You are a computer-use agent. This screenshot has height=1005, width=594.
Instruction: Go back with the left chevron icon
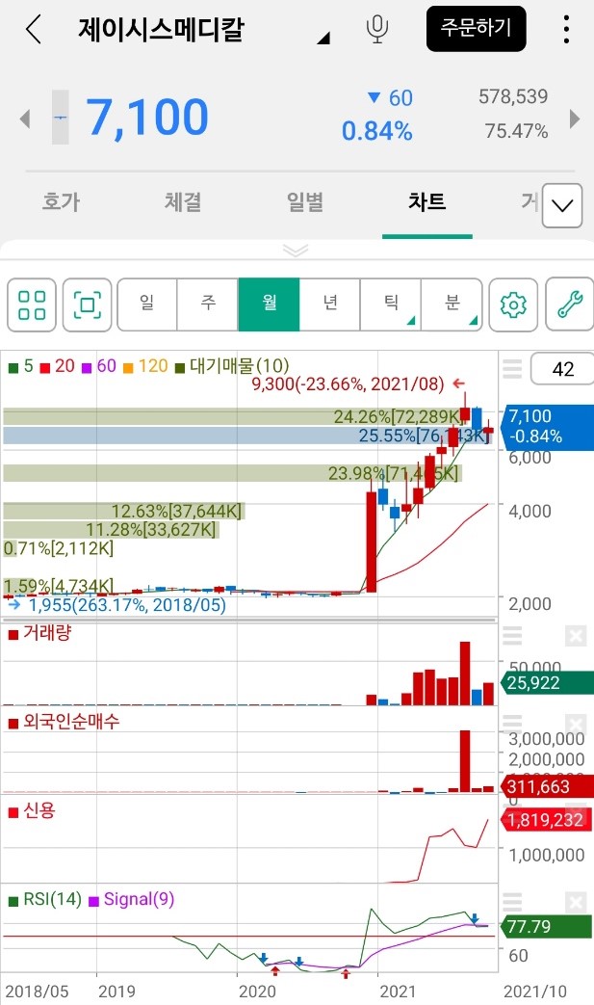[x=34, y=30]
